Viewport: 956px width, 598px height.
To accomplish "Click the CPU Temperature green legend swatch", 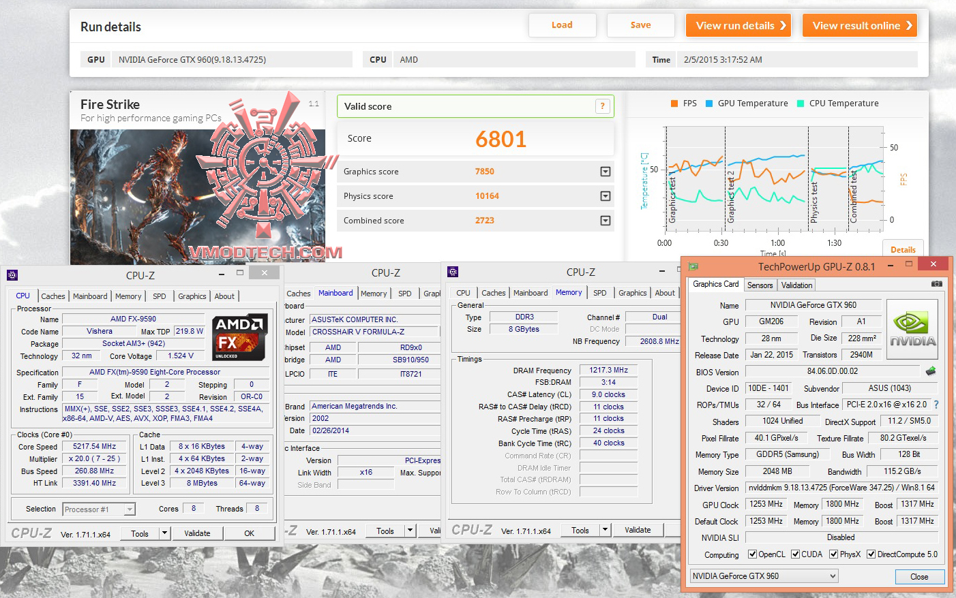I will click(801, 104).
